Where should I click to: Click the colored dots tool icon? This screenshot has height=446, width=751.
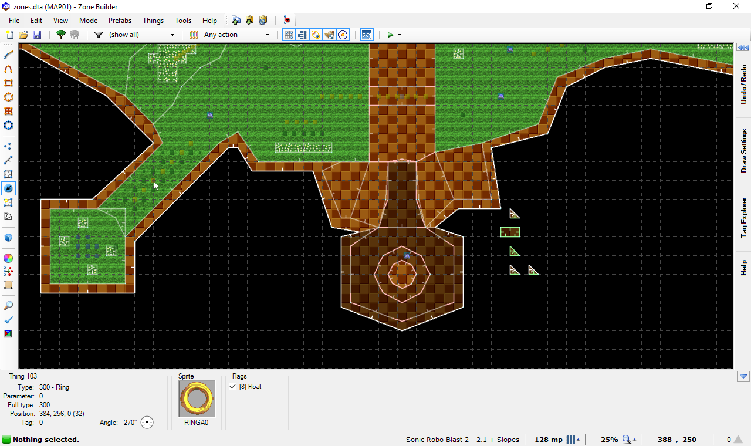point(8,272)
